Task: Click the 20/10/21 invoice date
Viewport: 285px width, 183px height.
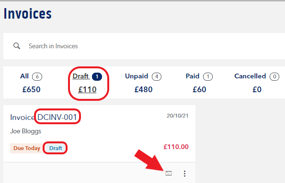Action: click(x=178, y=116)
